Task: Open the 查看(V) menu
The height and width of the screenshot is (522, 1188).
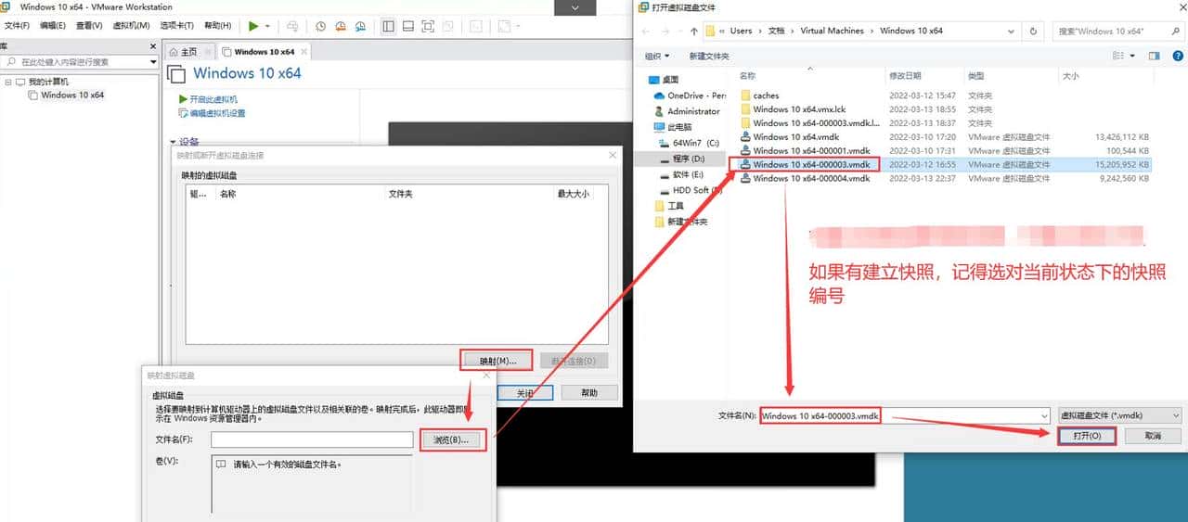Action: pos(89,26)
